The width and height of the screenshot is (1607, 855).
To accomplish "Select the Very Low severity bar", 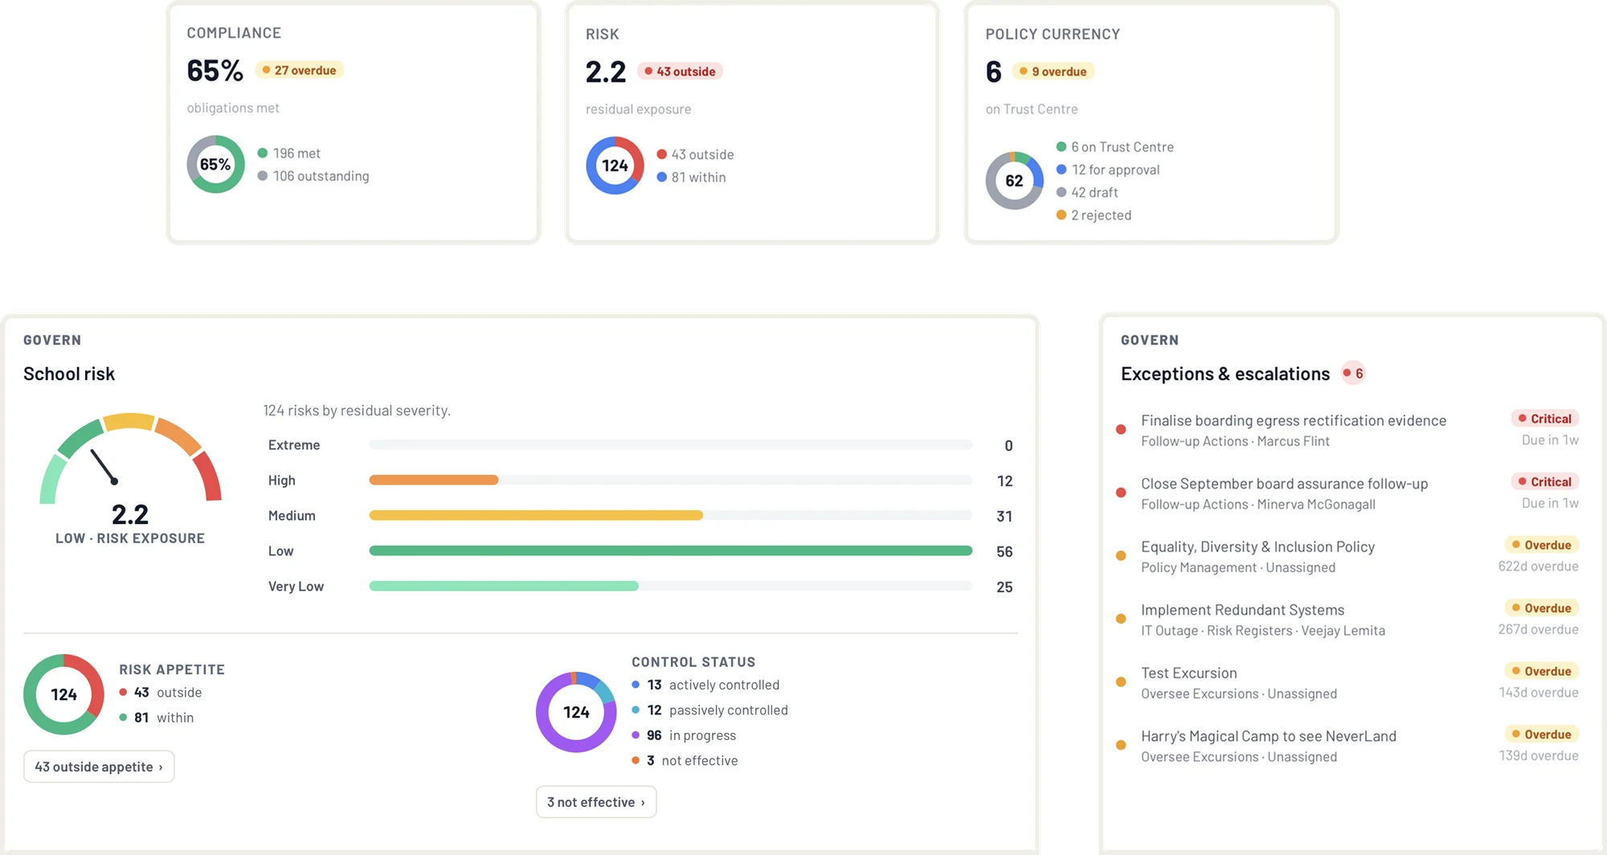I will tap(671, 586).
